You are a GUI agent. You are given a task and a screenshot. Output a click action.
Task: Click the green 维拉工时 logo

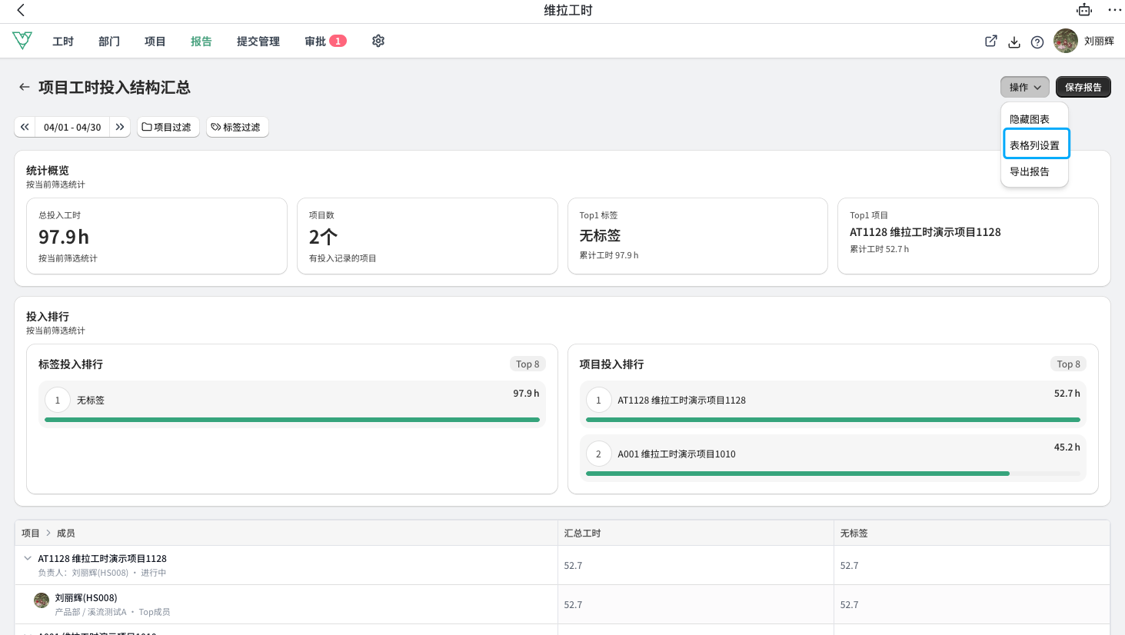coord(22,40)
